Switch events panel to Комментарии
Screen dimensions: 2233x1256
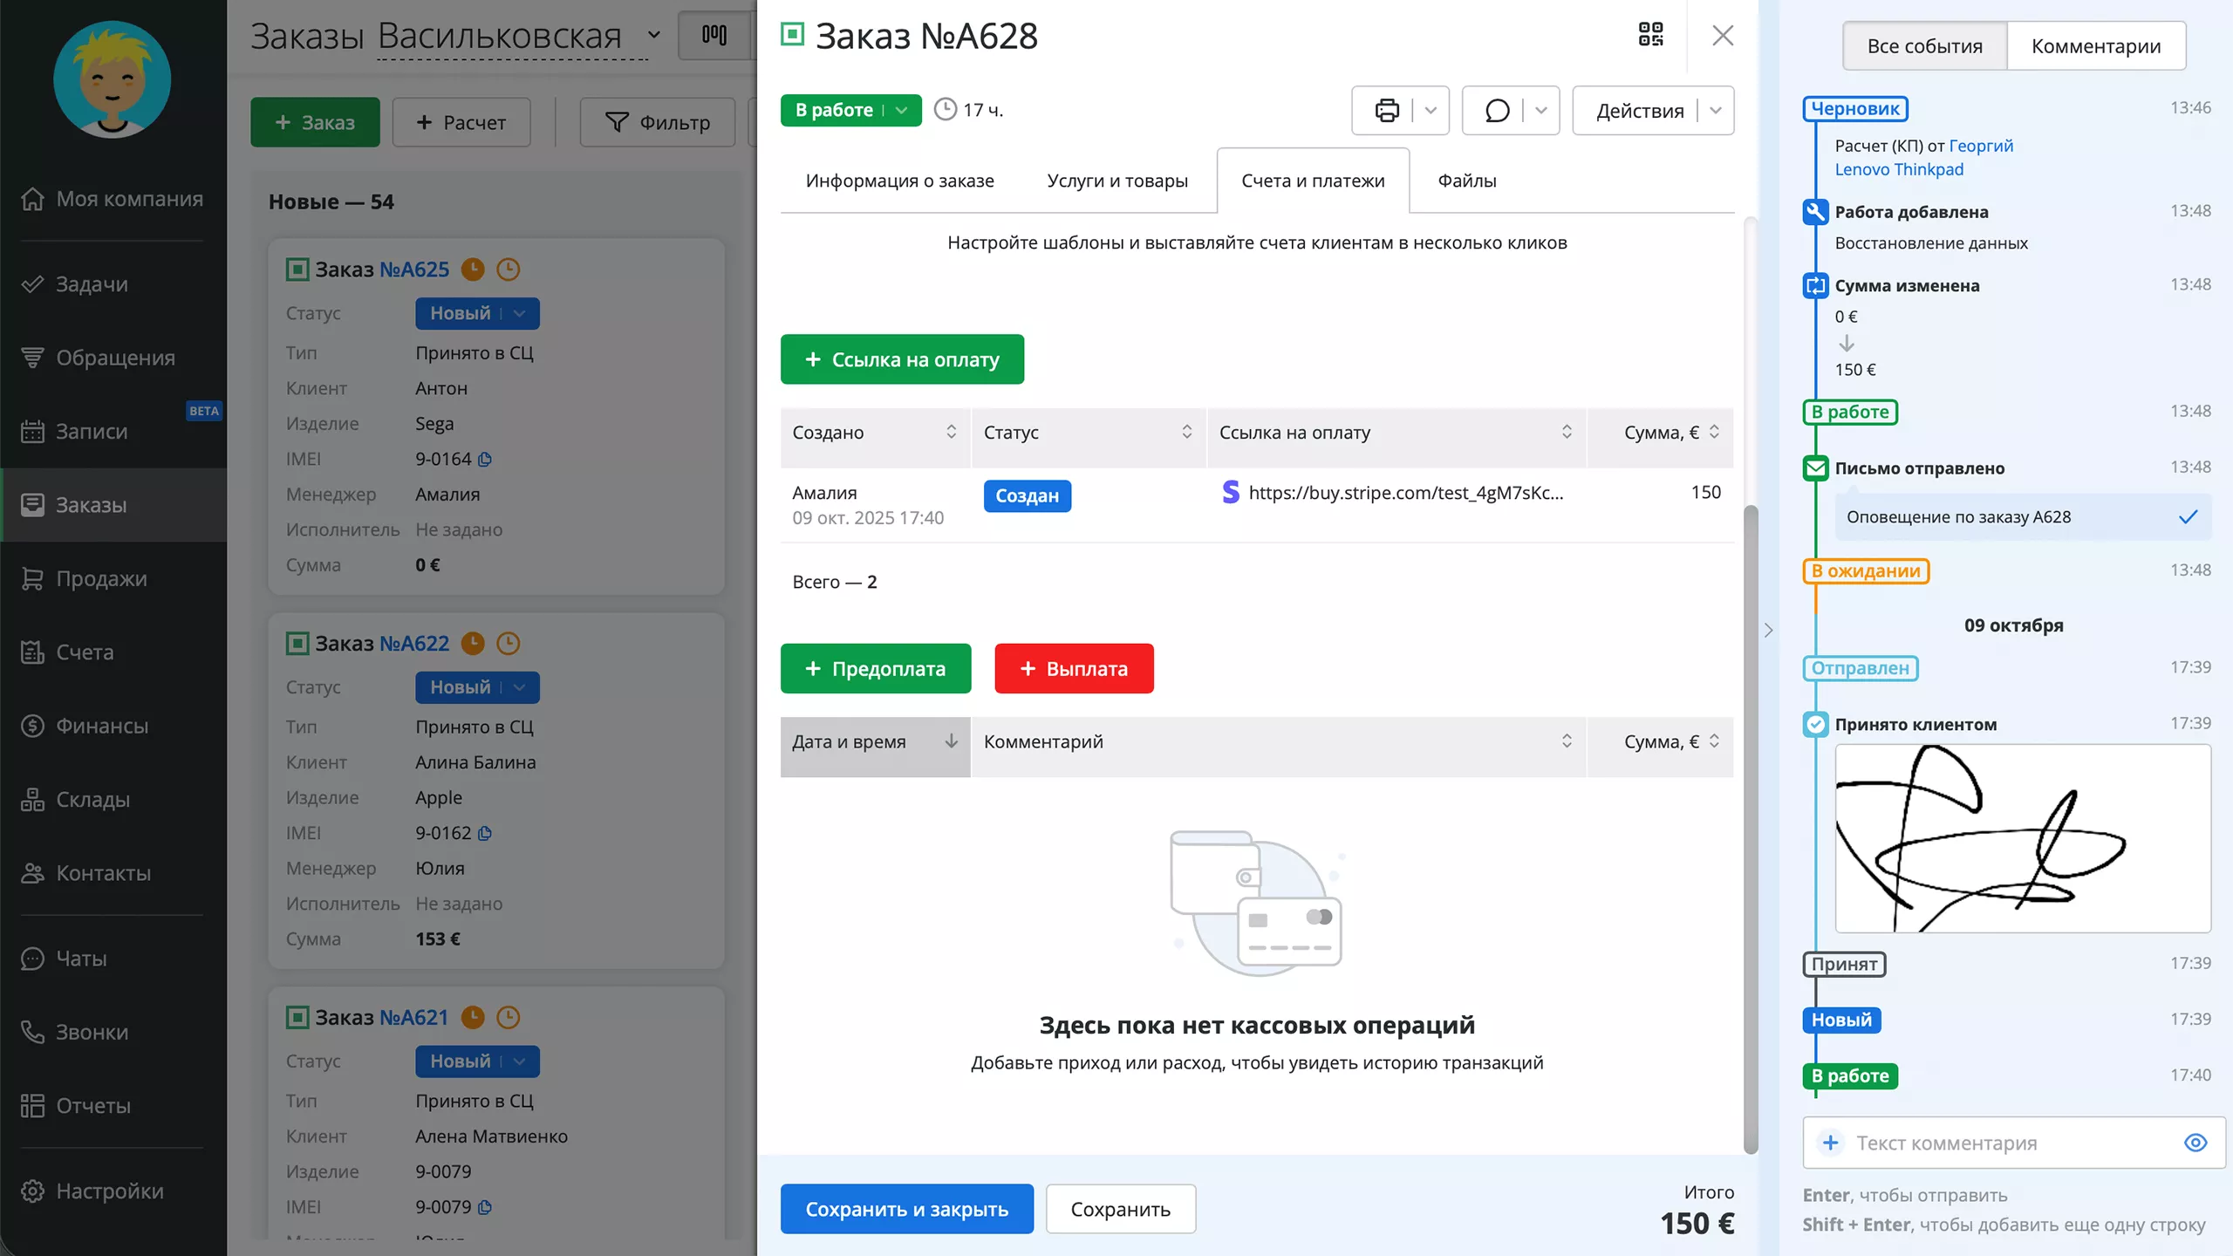tap(2095, 46)
